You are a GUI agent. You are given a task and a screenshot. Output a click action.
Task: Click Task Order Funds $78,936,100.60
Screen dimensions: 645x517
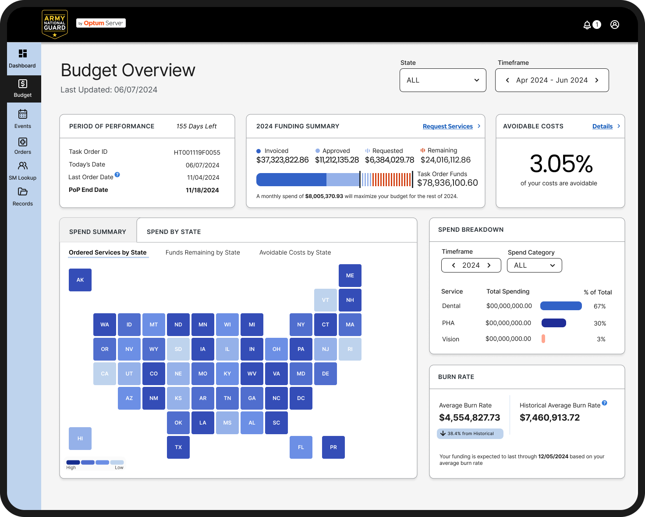click(447, 183)
